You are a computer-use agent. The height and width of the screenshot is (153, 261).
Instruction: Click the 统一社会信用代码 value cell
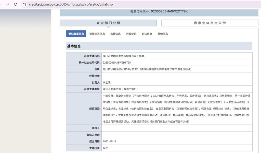click(x=177, y=63)
